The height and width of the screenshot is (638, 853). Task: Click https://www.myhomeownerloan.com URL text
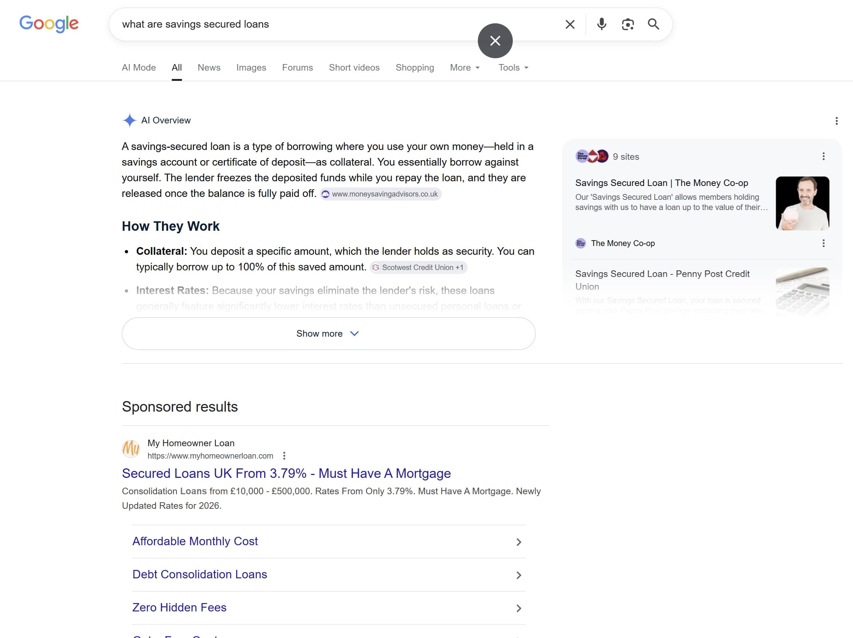[210, 456]
